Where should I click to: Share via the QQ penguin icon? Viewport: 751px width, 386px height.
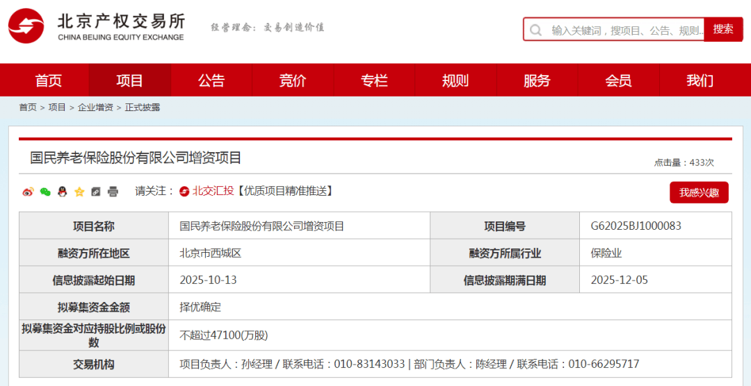pyautogui.click(x=62, y=192)
